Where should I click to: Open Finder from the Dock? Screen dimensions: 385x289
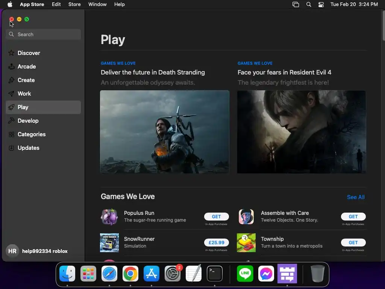(x=67, y=274)
